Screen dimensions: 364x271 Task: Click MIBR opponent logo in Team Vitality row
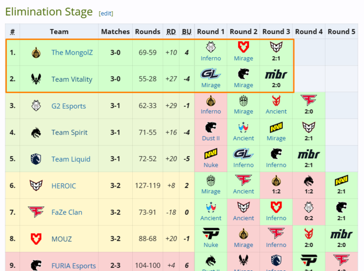[x=276, y=74]
